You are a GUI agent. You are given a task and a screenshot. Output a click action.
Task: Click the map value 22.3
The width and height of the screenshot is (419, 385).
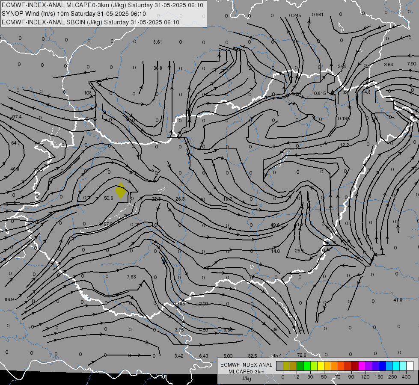[x=156, y=199]
